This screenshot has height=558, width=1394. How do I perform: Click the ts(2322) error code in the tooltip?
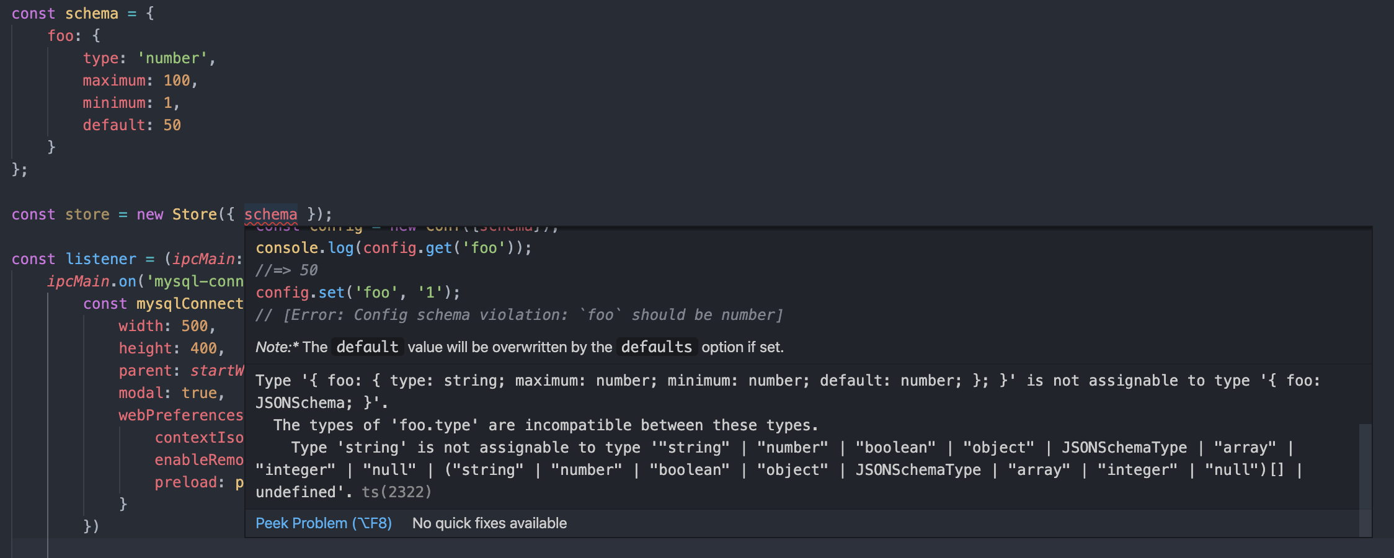click(x=397, y=492)
